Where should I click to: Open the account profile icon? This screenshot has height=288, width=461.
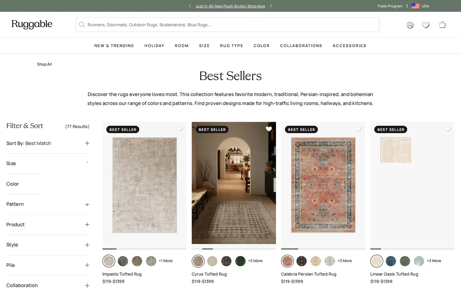click(410, 25)
